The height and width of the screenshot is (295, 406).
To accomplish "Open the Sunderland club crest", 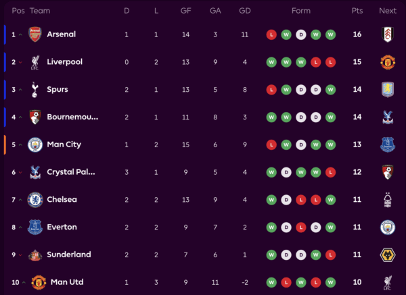I will (35, 255).
